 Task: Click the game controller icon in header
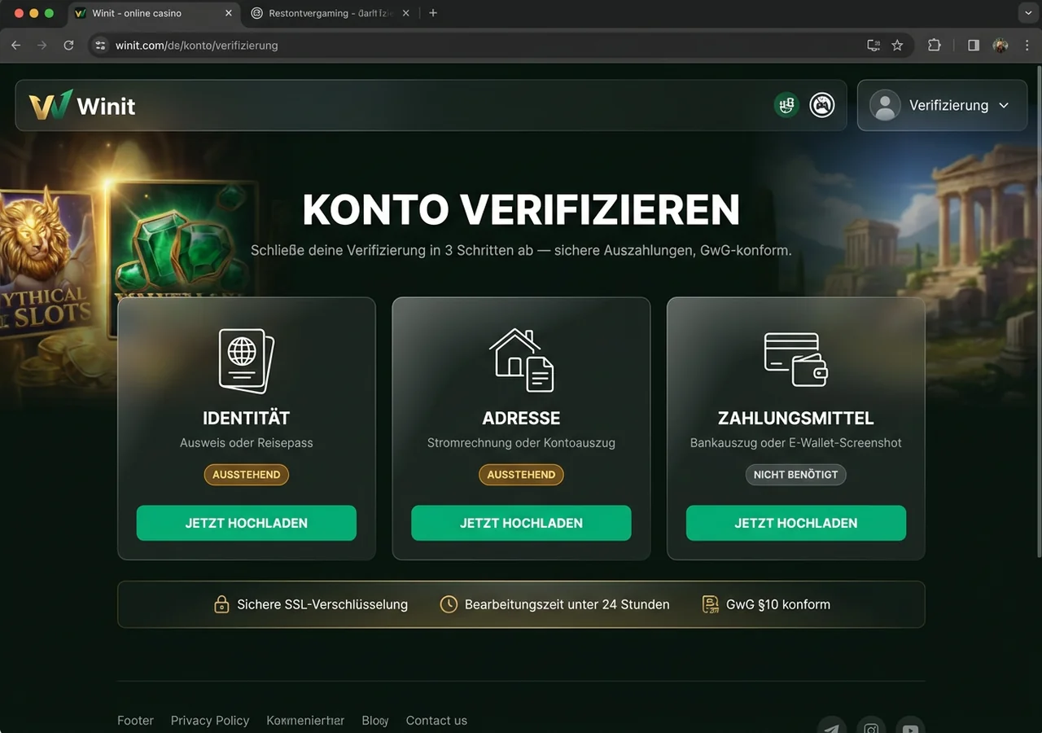click(822, 105)
